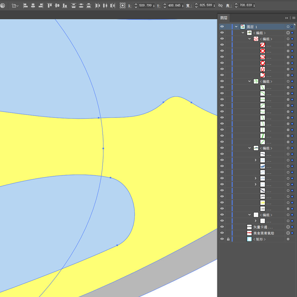The width and height of the screenshot is (297, 297).
Task: Collapse the green strokes <编组> group
Action: [249, 81]
